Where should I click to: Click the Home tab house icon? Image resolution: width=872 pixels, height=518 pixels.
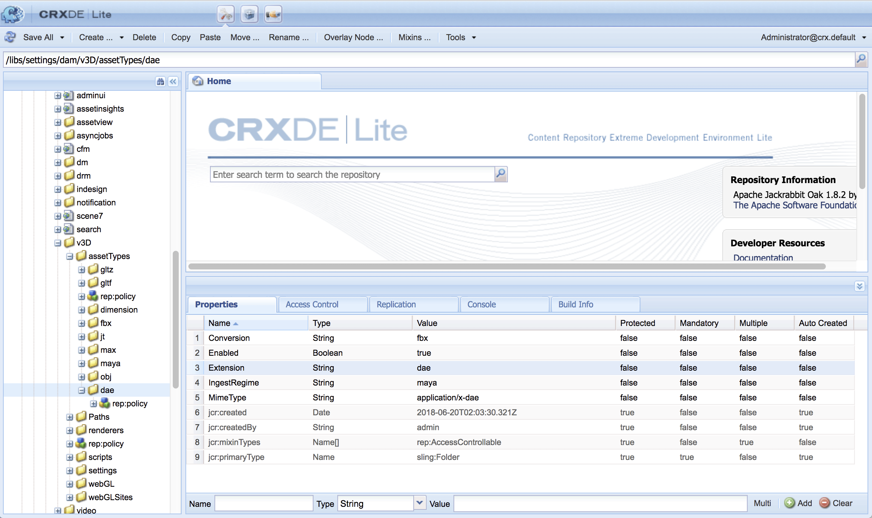pyautogui.click(x=198, y=81)
